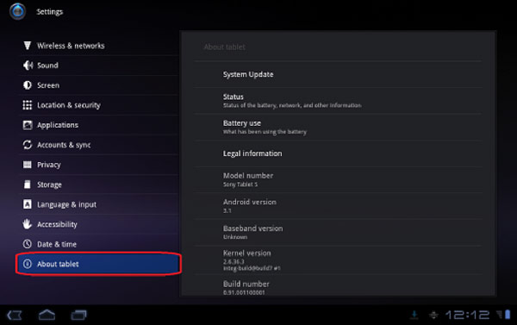Tap the Android back navigation icon
517x325 pixels.
click(15, 316)
